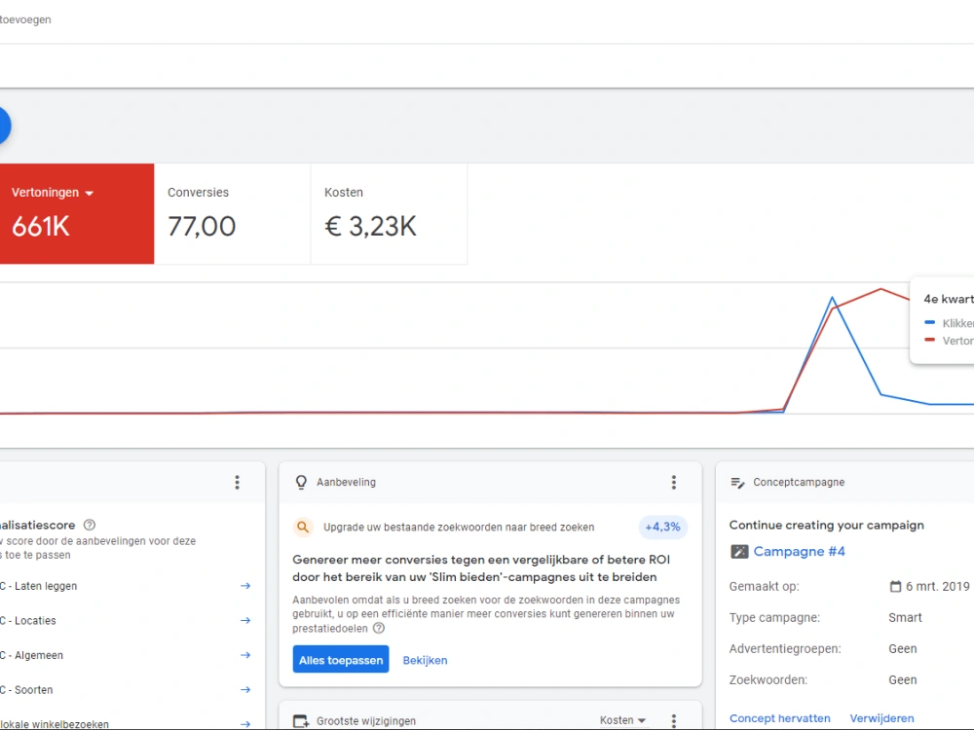
Task: Open arrow for Locaties campaign
Action: pyautogui.click(x=245, y=621)
